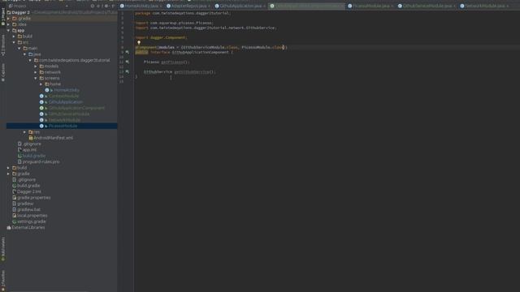
Task: Toggle the Build Variants side tab
Action: (3, 249)
